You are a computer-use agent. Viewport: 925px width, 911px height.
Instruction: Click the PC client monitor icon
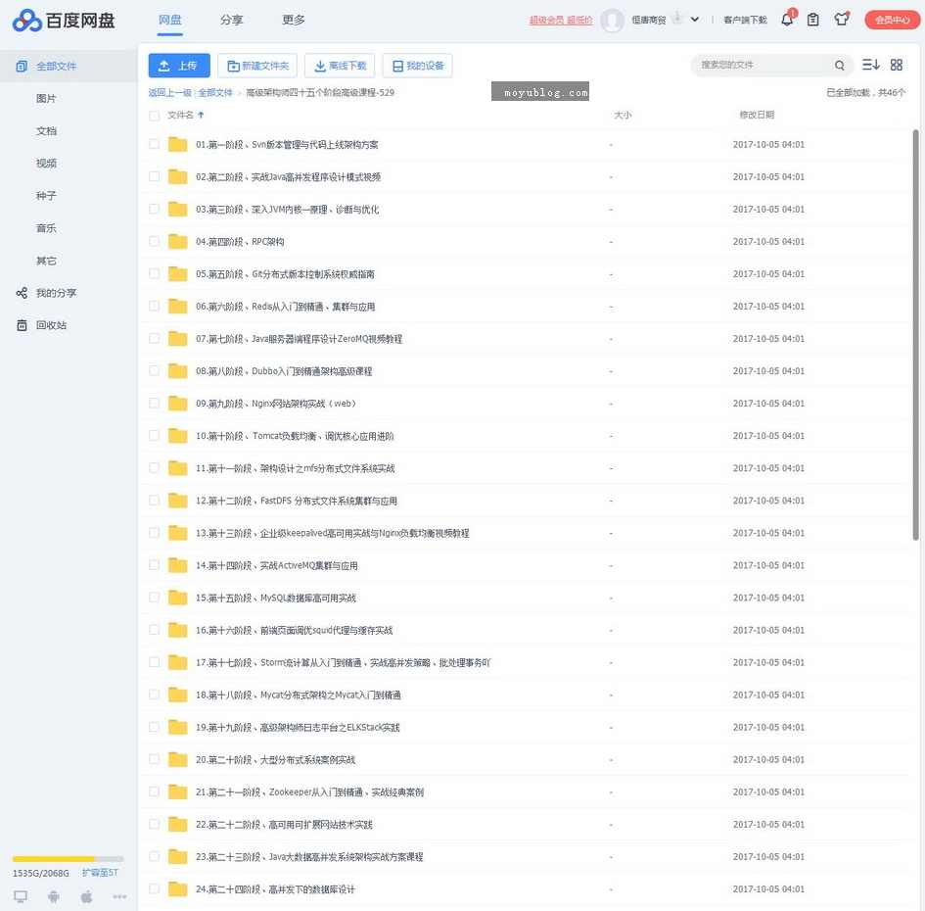[20, 896]
